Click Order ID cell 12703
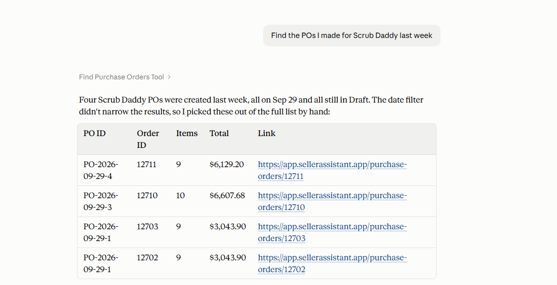Screen dimensions: 557x285 pos(148,227)
